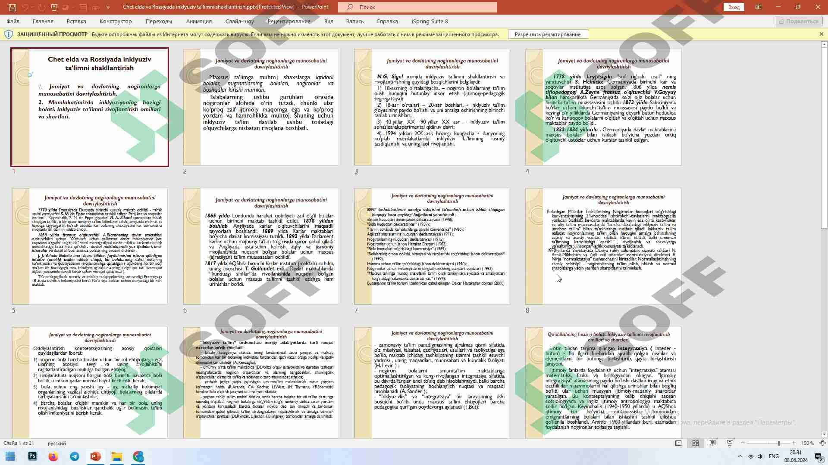The width and height of the screenshot is (828, 465).
Task: Click the русский language indicator in status bar
Action: click(57, 443)
